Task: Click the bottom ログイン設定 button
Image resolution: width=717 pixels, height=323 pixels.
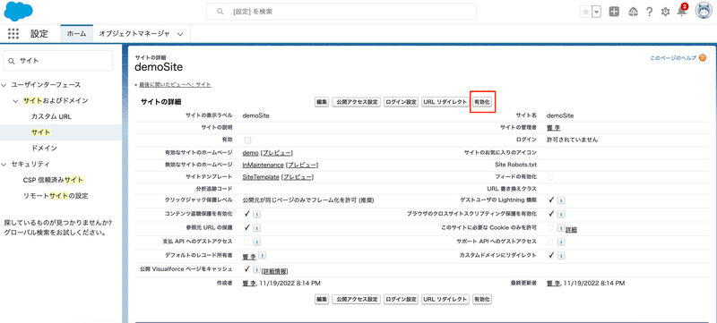Action: tap(401, 299)
